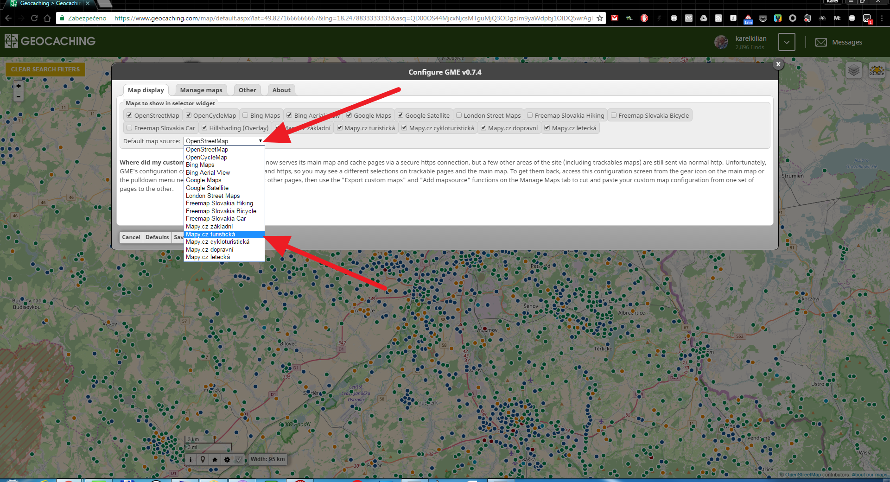
Task: Click the checkmark icon in the map toolbar
Action: 238,459
